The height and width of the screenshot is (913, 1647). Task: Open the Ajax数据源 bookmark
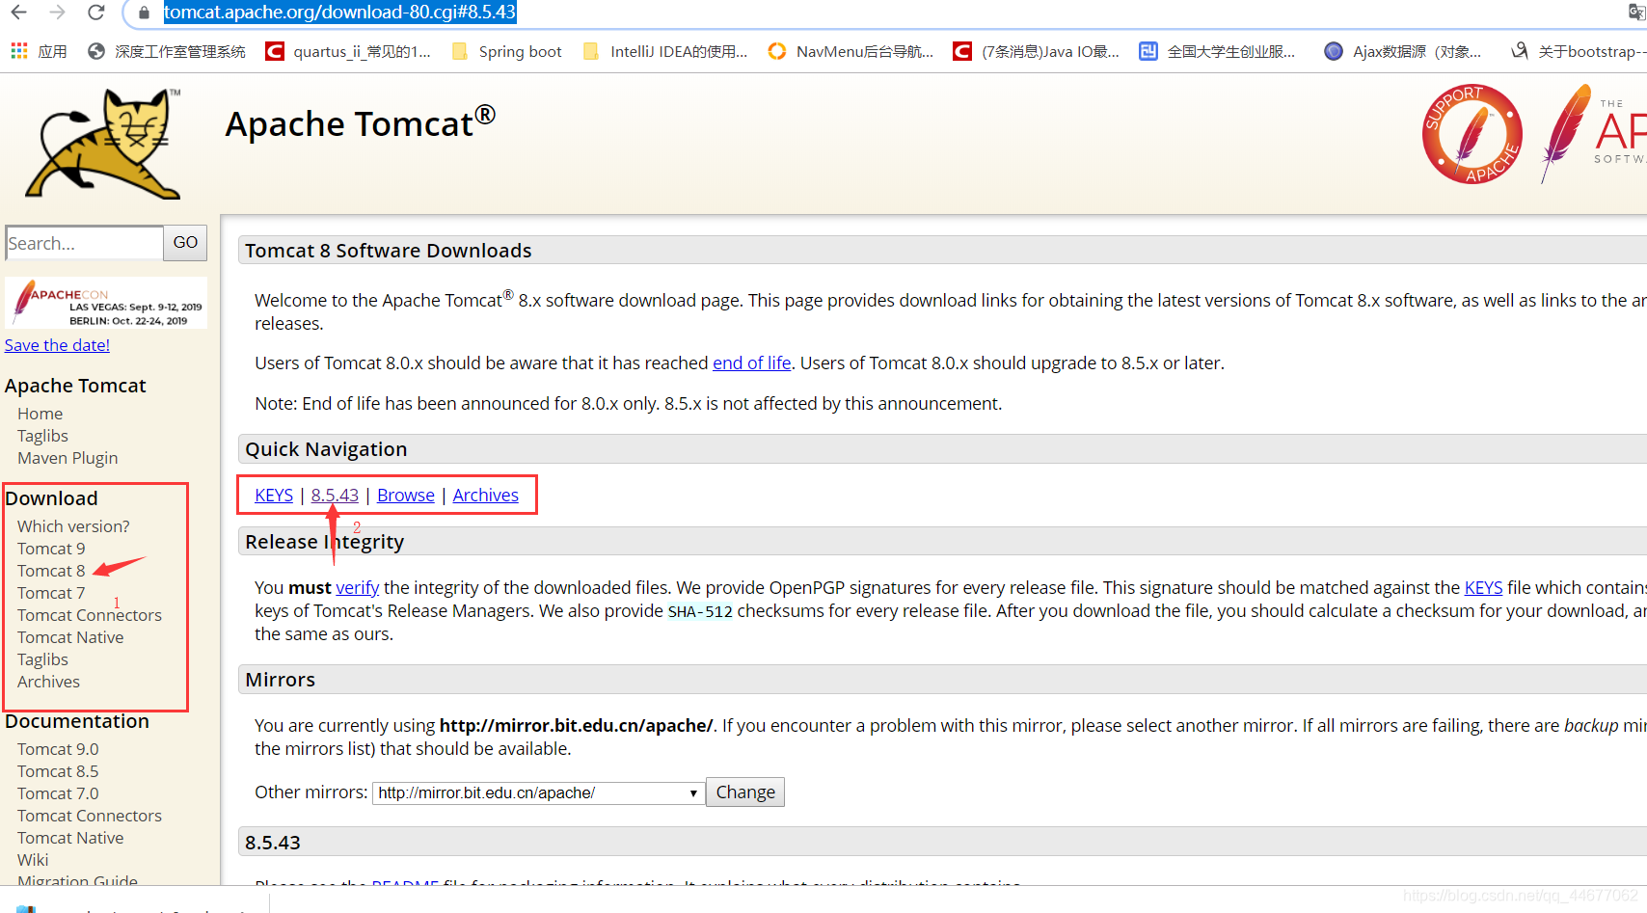(1403, 51)
